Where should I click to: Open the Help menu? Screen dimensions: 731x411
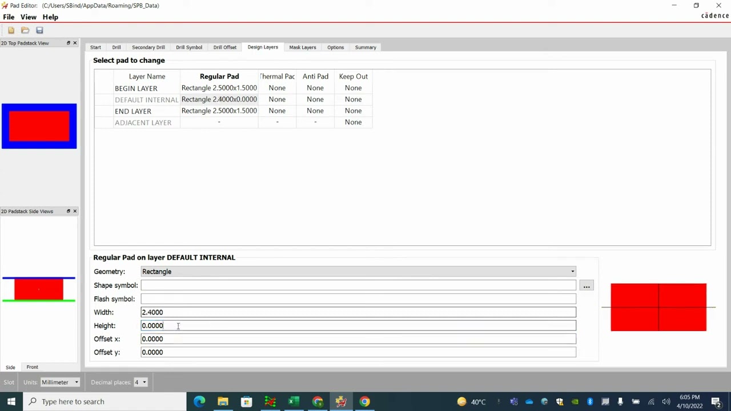click(50, 17)
